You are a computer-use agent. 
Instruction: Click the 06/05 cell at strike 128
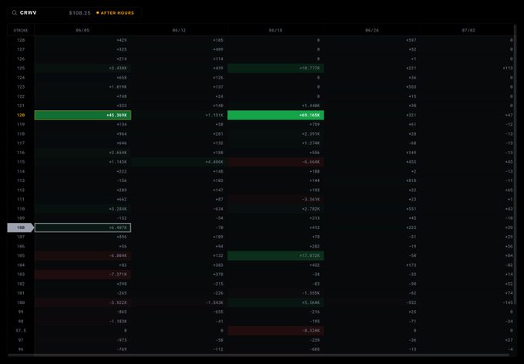pos(83,40)
